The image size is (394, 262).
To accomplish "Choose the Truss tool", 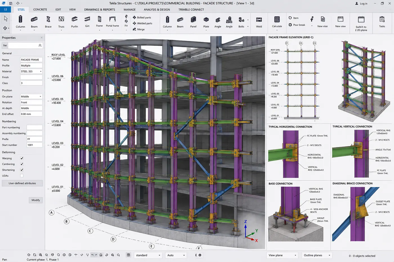I will pyautogui.click(x=61, y=22).
